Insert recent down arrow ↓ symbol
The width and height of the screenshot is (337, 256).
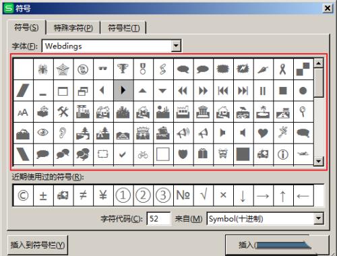pyautogui.click(x=243, y=195)
